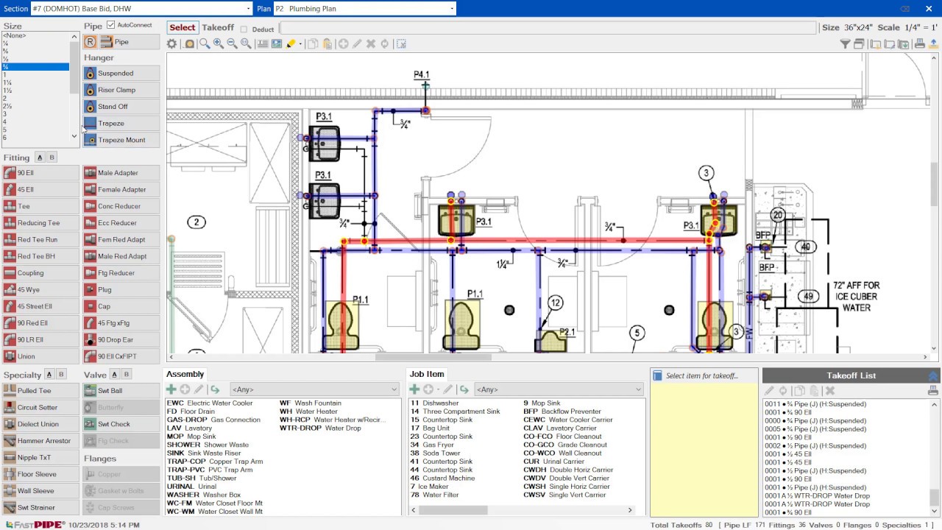The height and width of the screenshot is (530, 942).
Task: Click the selection box icon in toolbar
Action: click(x=401, y=44)
